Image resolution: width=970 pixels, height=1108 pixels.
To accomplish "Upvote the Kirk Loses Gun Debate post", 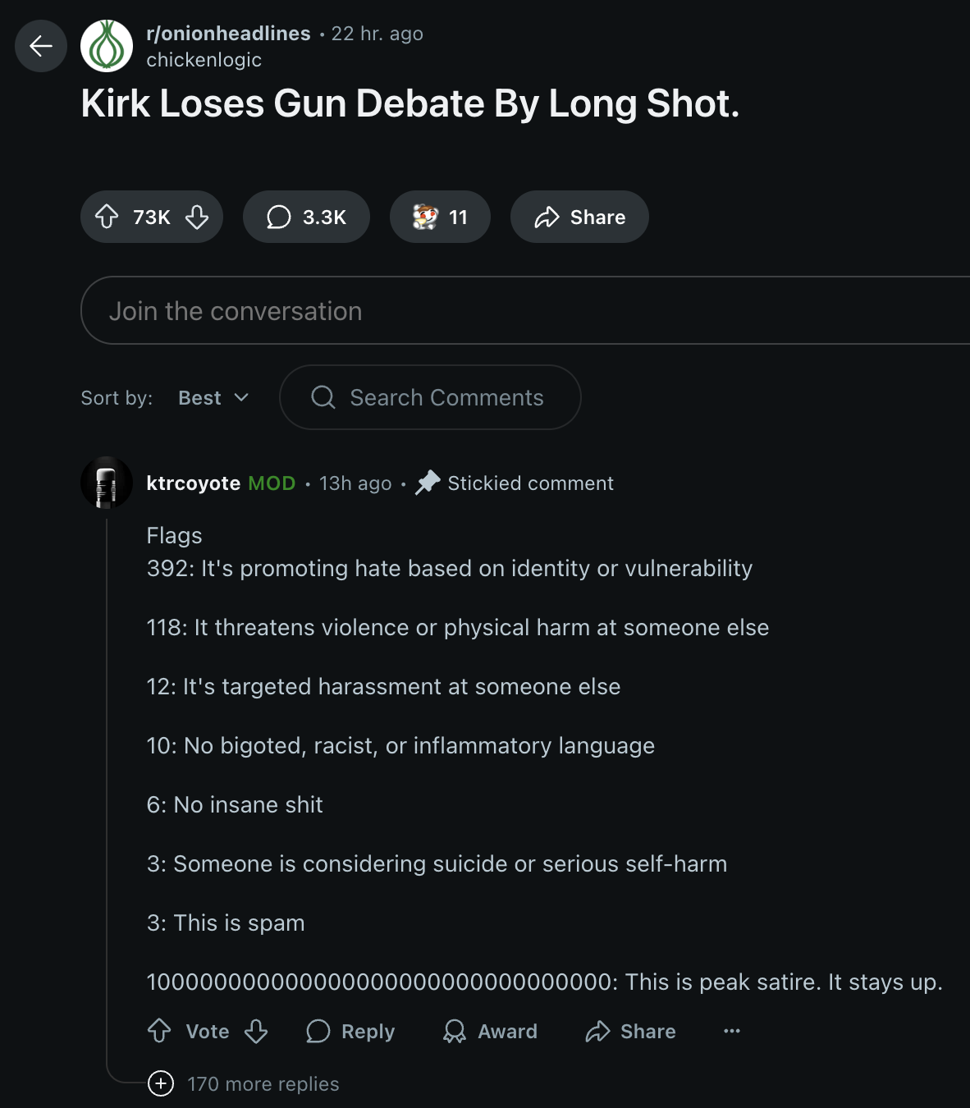I will click(x=107, y=217).
